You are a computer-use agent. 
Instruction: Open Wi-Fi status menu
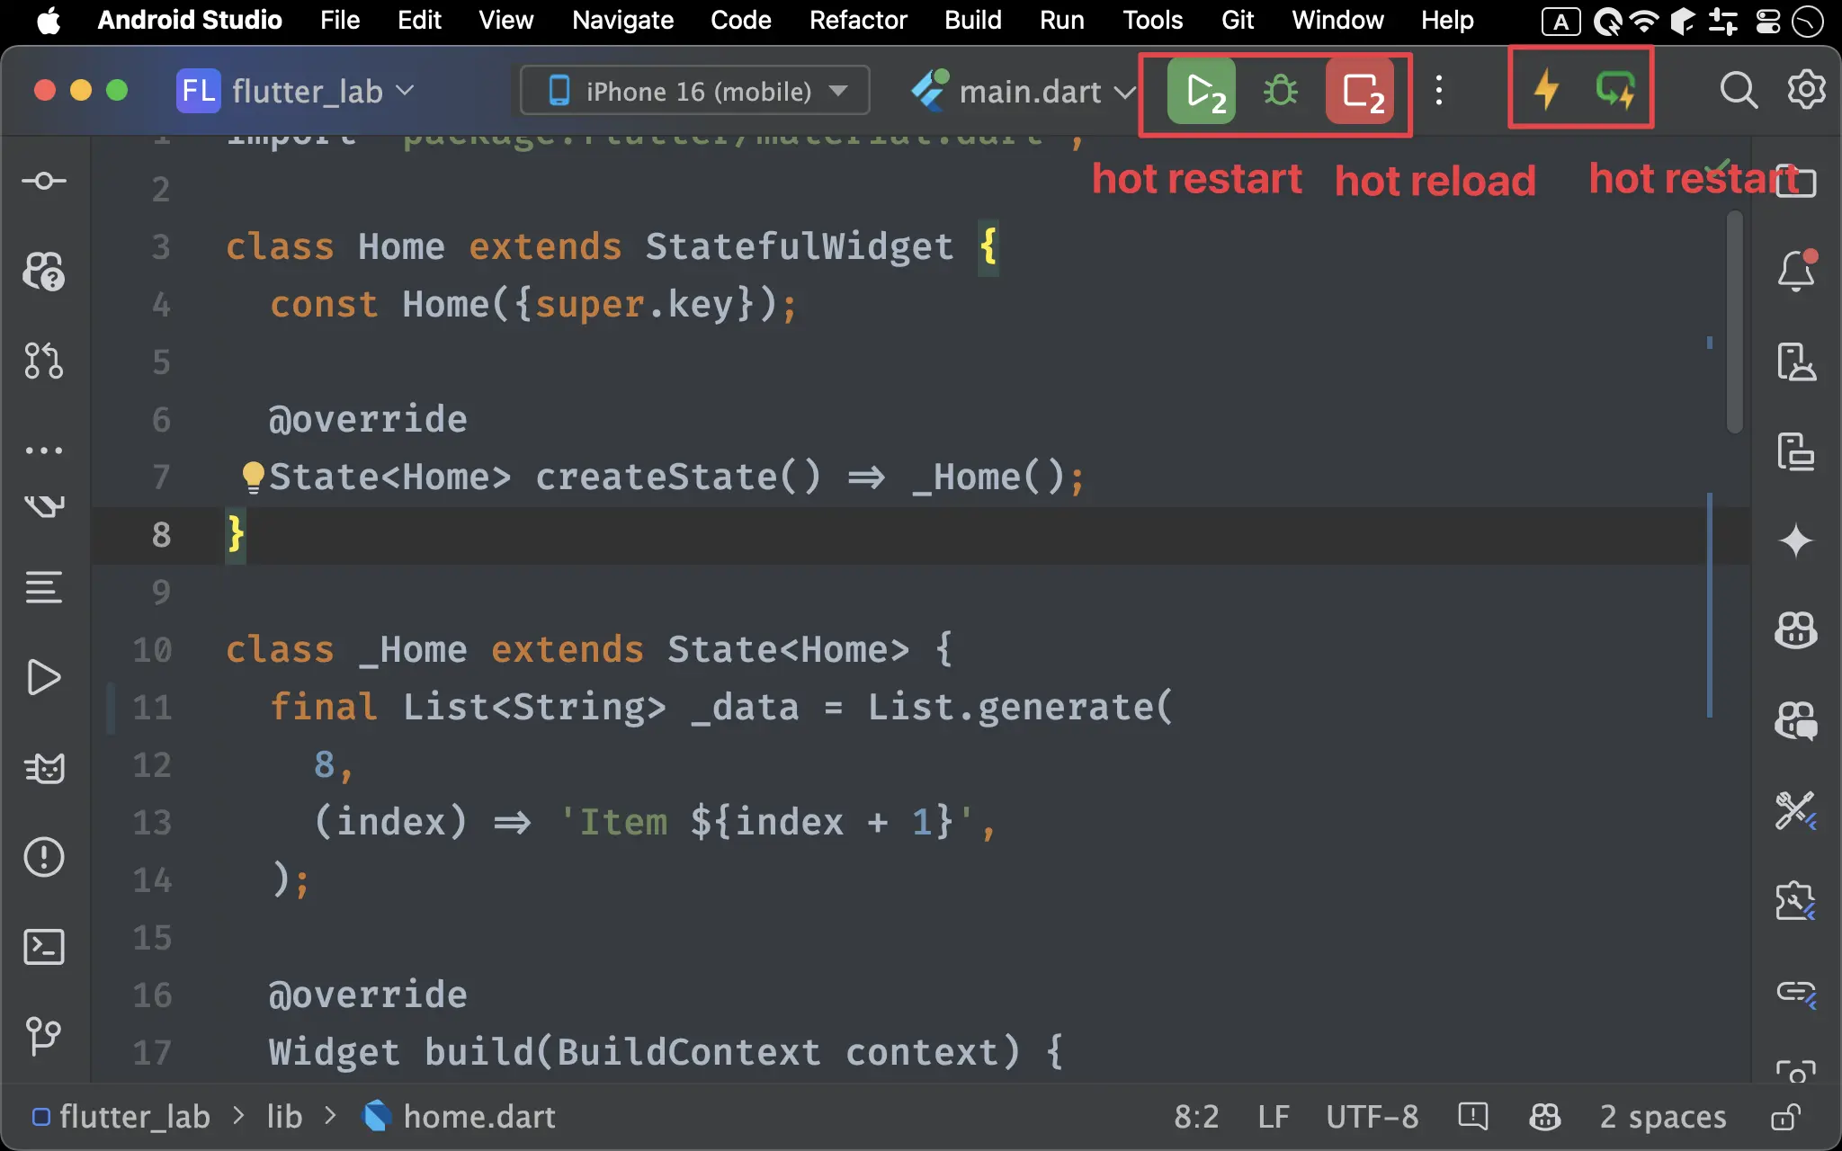(1644, 21)
